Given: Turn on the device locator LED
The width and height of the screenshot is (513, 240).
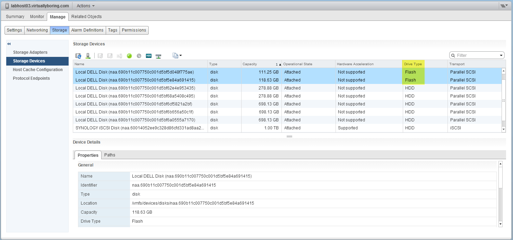Looking at the screenshot, I should (129, 55).
